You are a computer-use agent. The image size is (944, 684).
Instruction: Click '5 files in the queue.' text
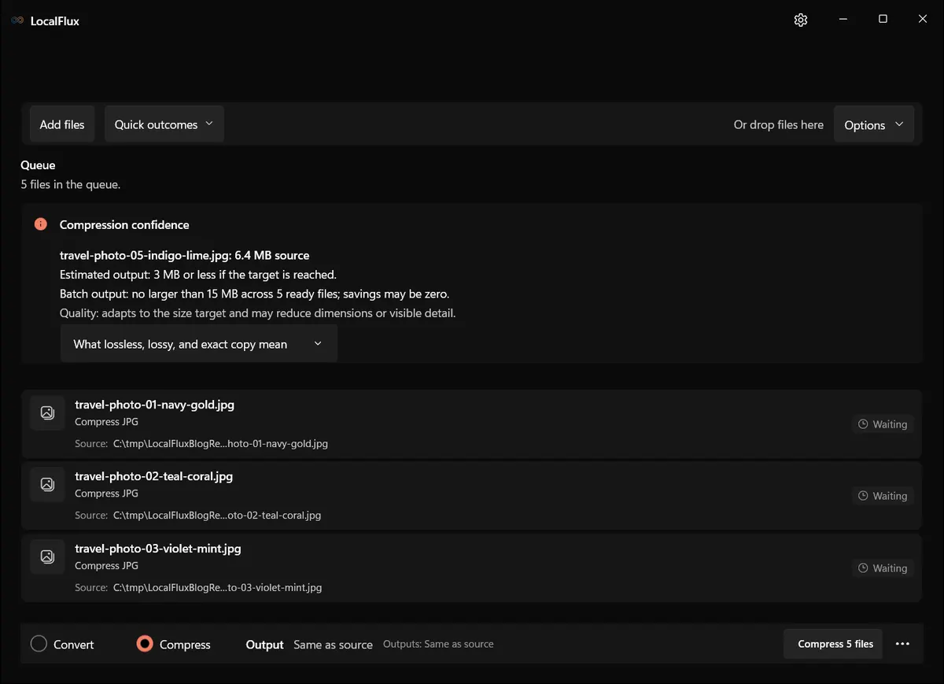[x=70, y=185]
